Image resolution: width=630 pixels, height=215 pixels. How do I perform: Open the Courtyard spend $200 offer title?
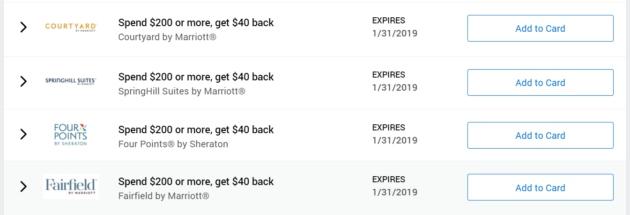[x=196, y=22]
